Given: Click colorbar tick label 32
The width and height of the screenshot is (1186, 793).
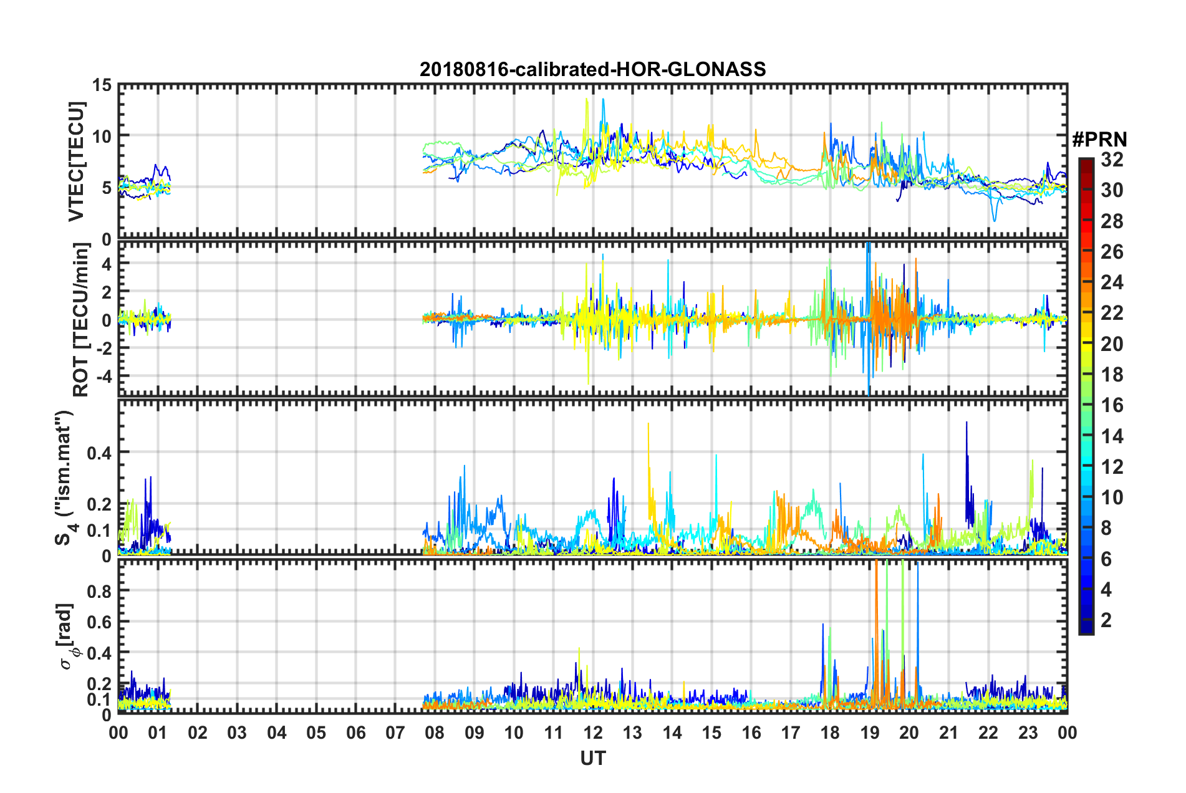Looking at the screenshot, I should pos(1112,160).
